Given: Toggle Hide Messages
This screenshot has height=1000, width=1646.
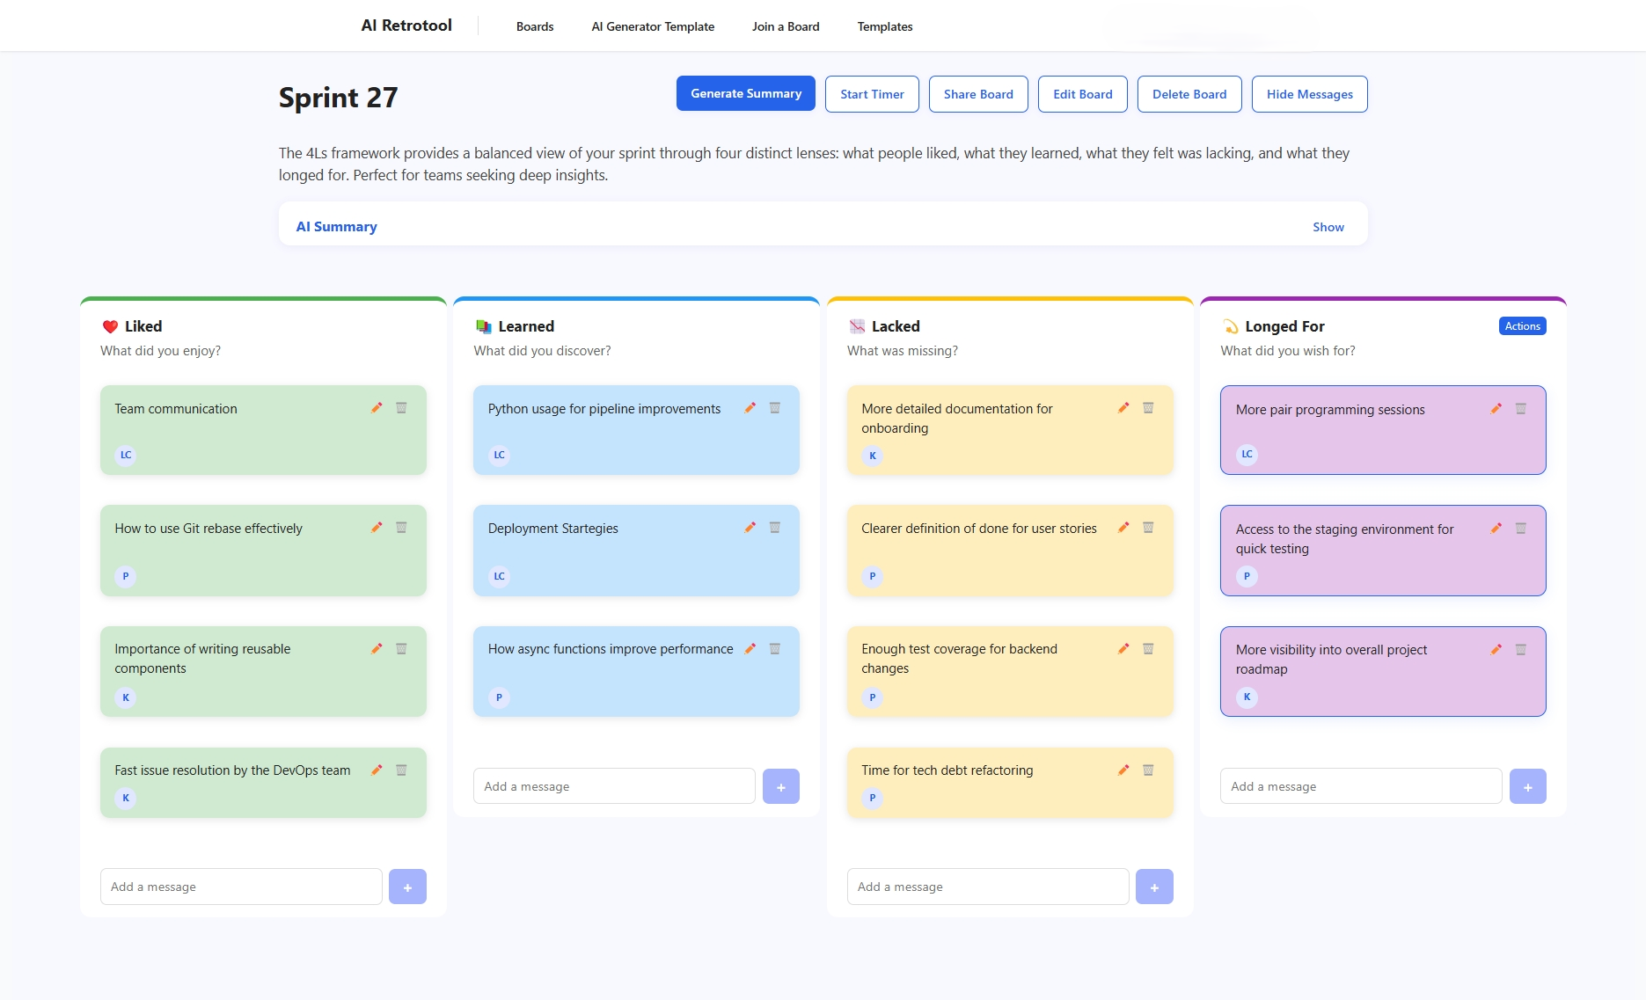Looking at the screenshot, I should pyautogui.click(x=1309, y=94).
